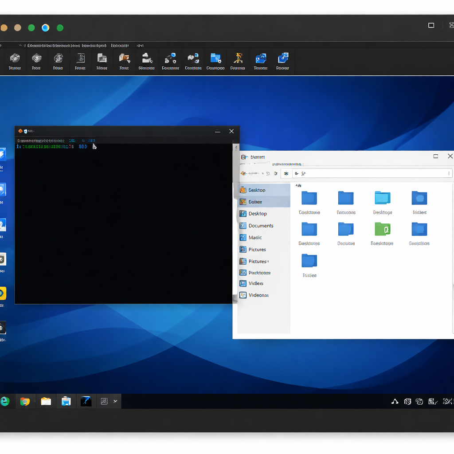
Task: Select Magic in the explorer sidebar
Action: 255,238
